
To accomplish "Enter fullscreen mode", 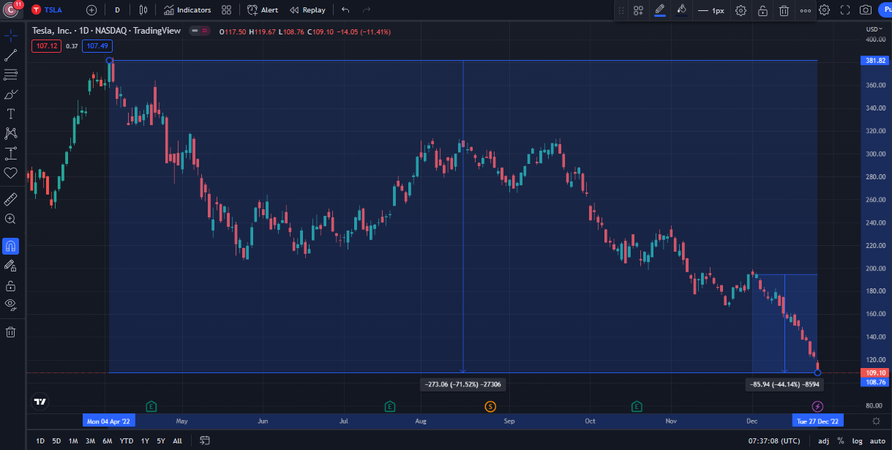I will [x=845, y=10].
